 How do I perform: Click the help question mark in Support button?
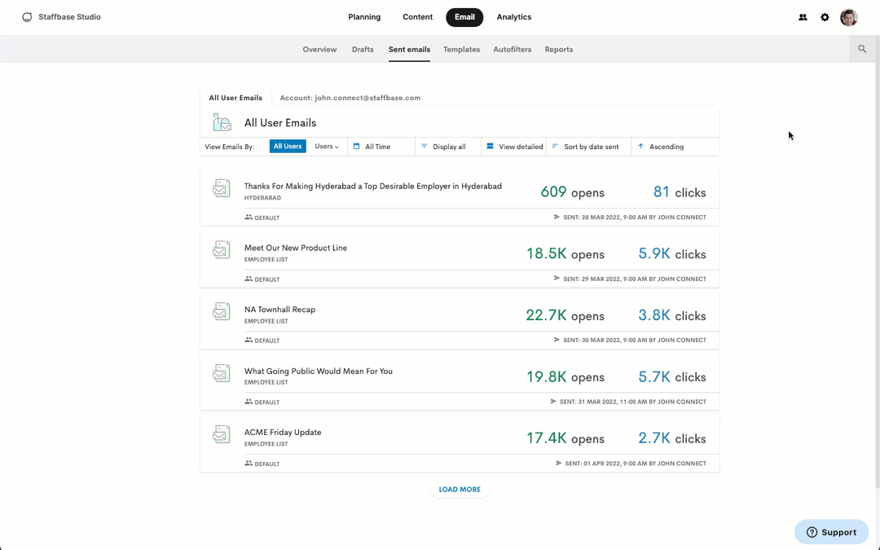(812, 532)
